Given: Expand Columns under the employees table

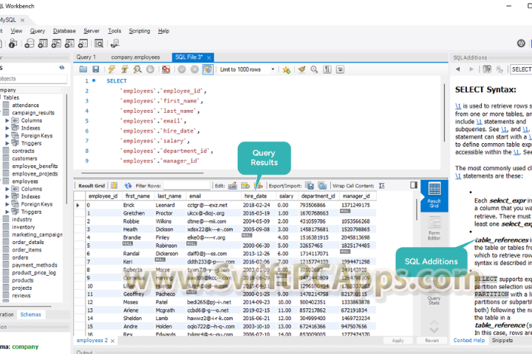Looking at the screenshot, I should [7, 189].
